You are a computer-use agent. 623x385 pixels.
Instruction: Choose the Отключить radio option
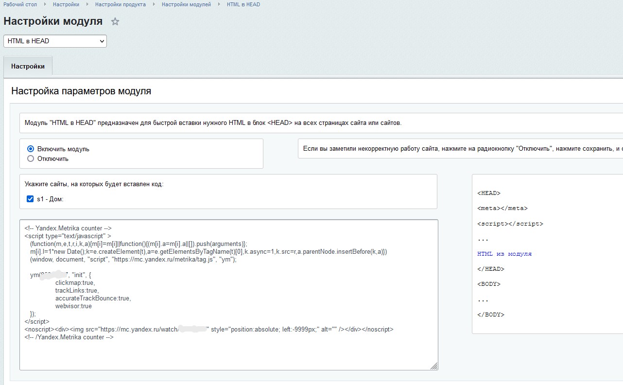click(31, 159)
